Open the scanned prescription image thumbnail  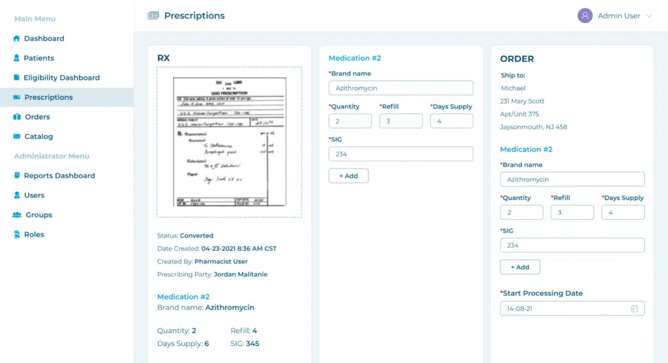[x=229, y=141]
